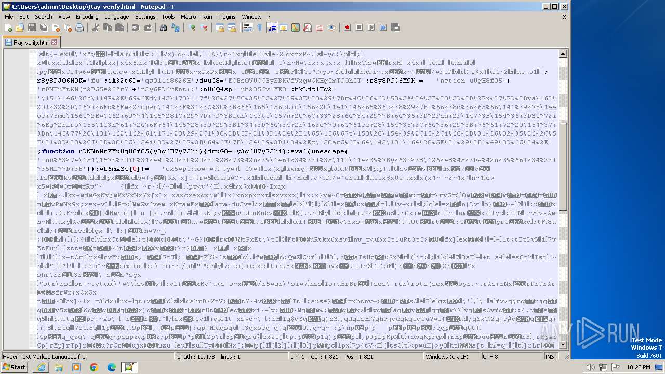The width and height of the screenshot is (665, 374).
Task: Toggle word wrap in the toolbar
Action: pos(248,28)
